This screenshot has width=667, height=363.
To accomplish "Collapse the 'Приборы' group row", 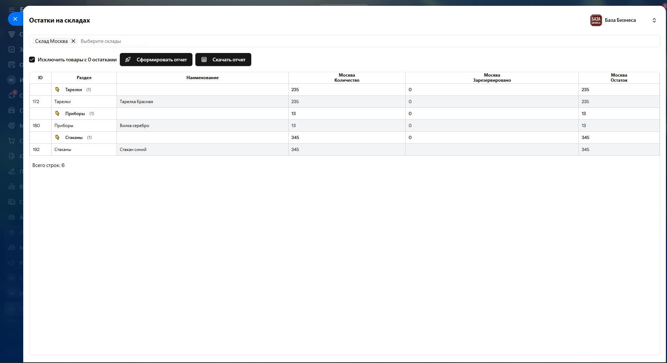I will 57,114.
